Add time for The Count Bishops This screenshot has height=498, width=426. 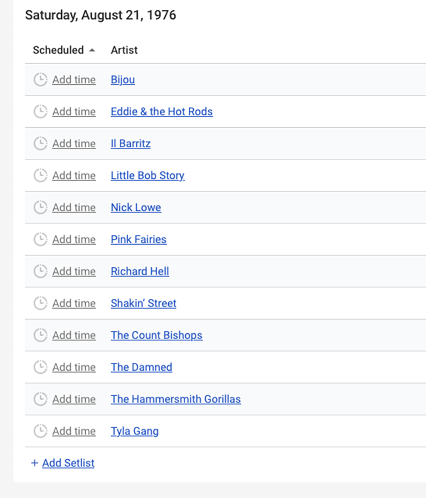point(74,335)
